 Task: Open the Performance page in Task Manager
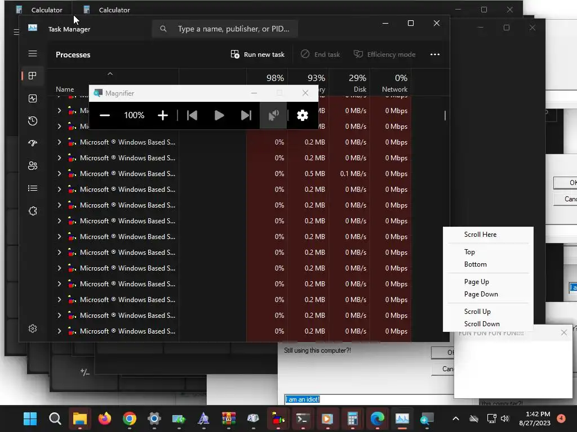pos(33,98)
